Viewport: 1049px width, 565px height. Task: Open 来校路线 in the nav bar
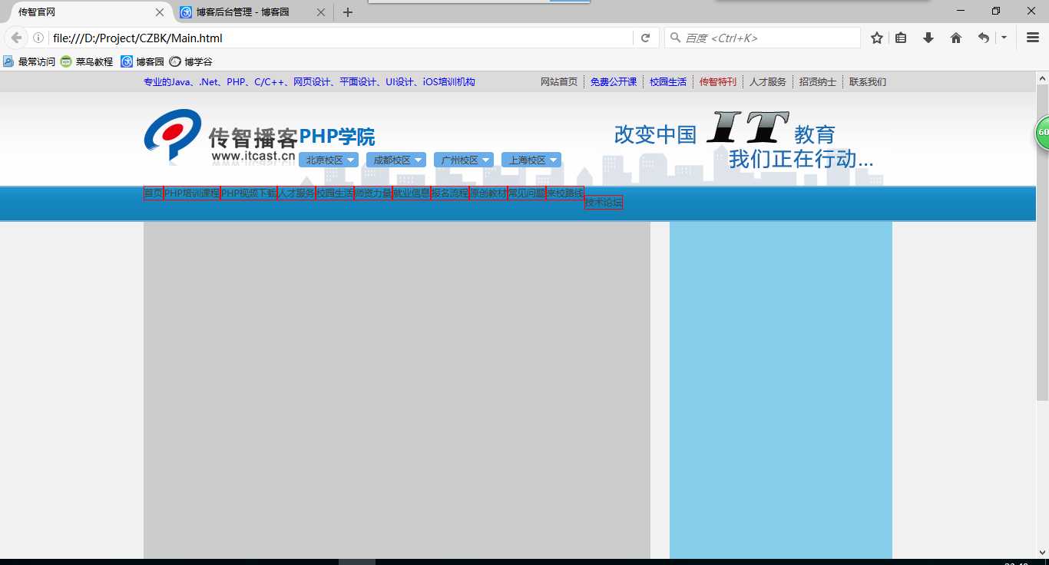565,193
